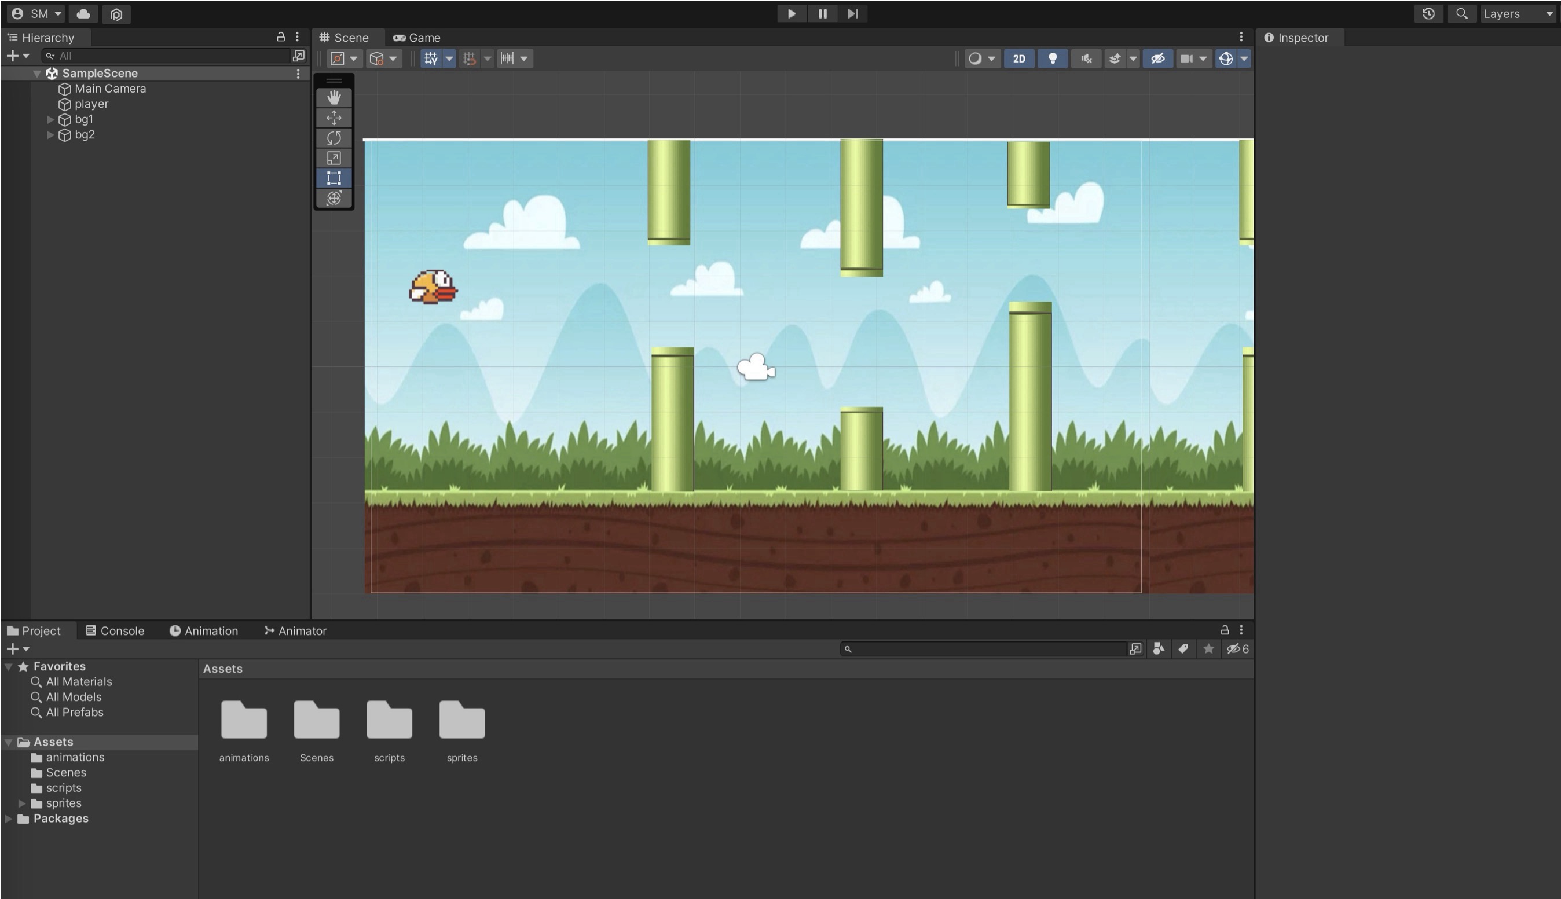Open the Layers dropdown
This screenshot has height=899, width=1561.
(x=1518, y=13)
